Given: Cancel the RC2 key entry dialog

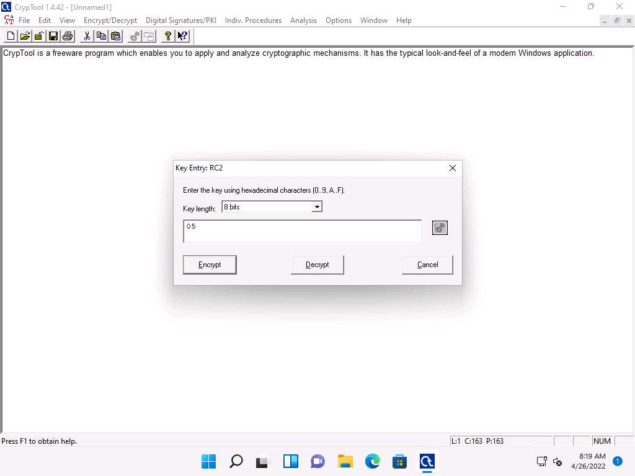Looking at the screenshot, I should pos(427,265).
